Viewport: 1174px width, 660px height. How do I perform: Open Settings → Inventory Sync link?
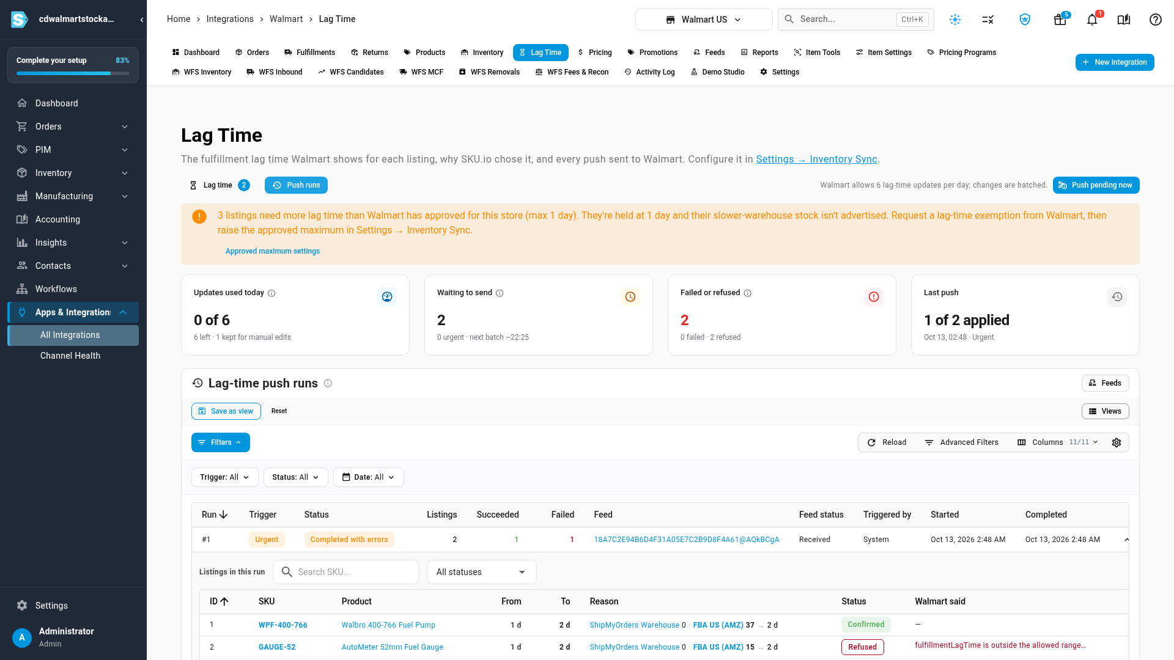816,159
